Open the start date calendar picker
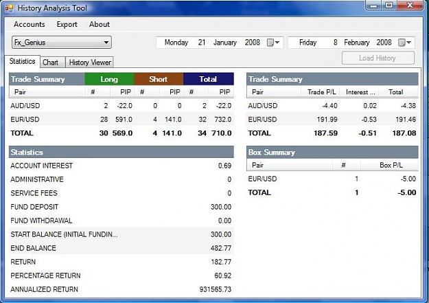Viewport: 429px width, 303px height. click(x=273, y=43)
